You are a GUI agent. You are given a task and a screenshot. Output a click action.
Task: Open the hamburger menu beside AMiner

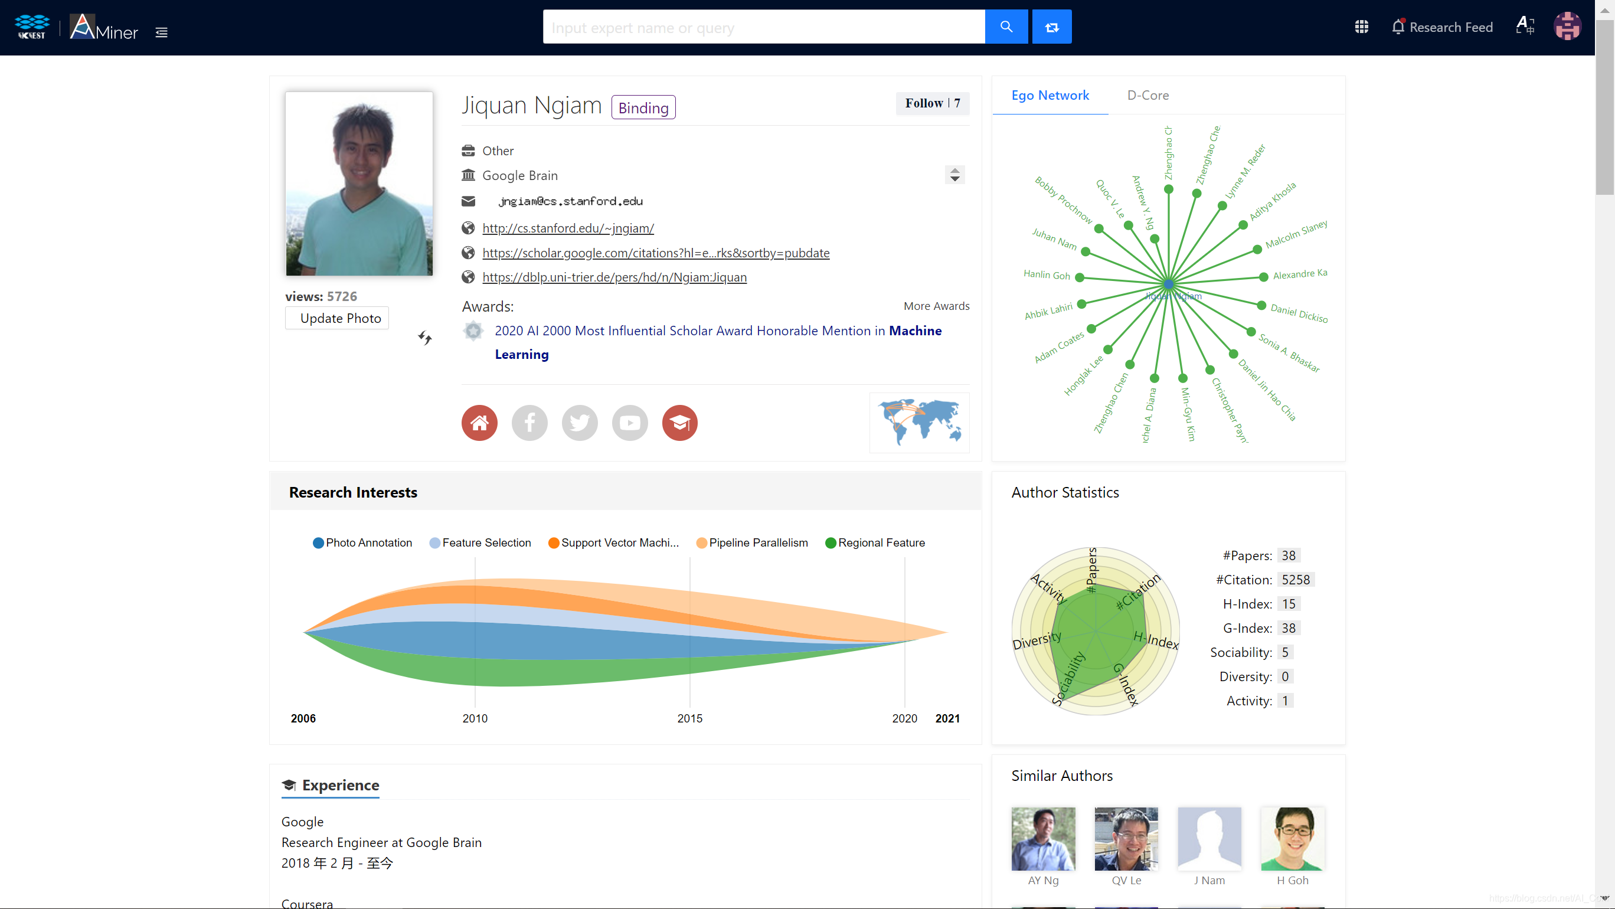pos(161,32)
